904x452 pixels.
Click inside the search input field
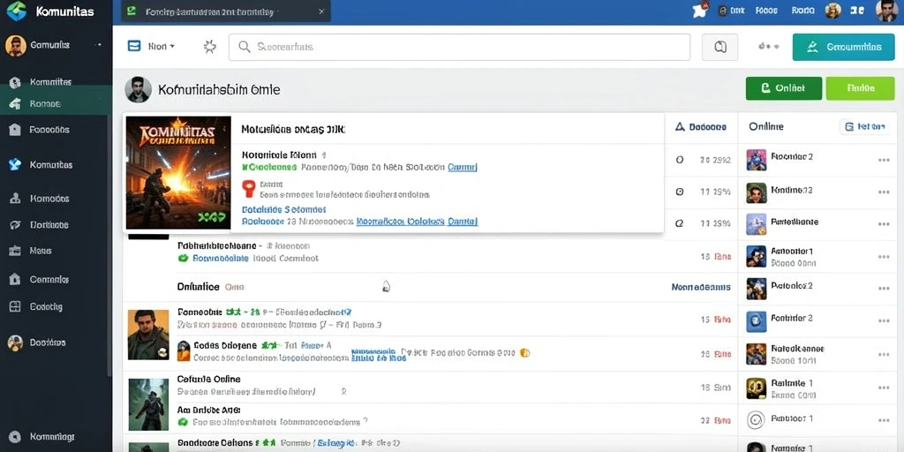point(459,48)
